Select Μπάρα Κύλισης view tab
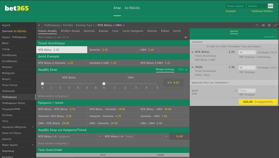279x158 pixels. (x=165, y=69)
